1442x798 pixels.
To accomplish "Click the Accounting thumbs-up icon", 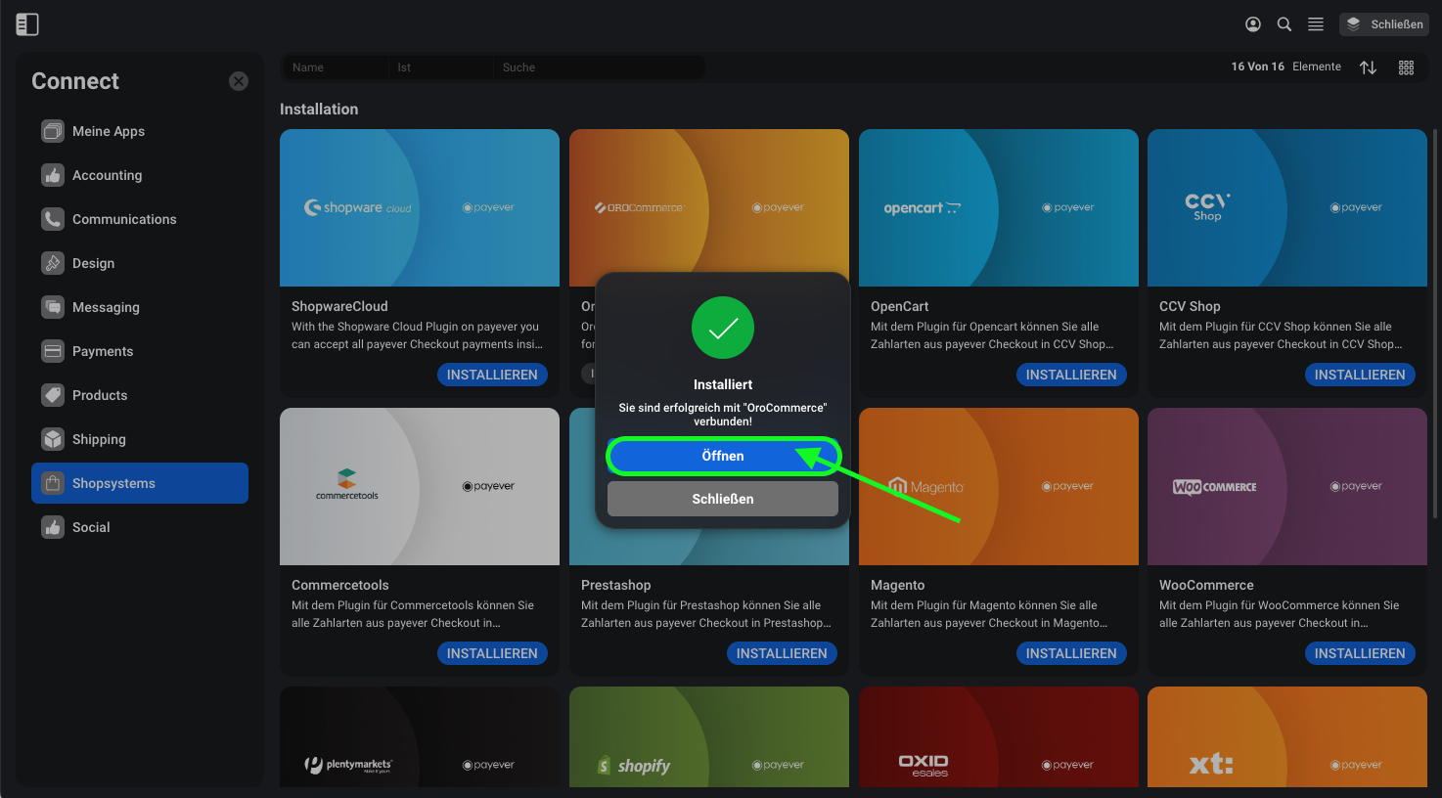I will tap(53, 175).
